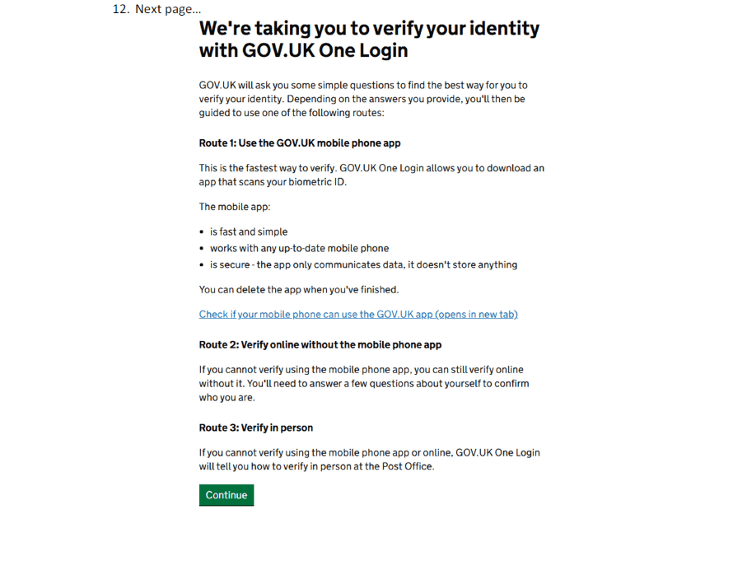Click the words 'GOV.UK One Login' in the main heading
747x575 pixels.
pos(325,49)
